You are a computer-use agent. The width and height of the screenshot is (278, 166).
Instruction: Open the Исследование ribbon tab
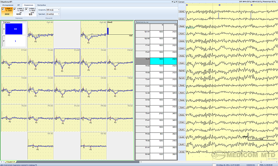8,5
